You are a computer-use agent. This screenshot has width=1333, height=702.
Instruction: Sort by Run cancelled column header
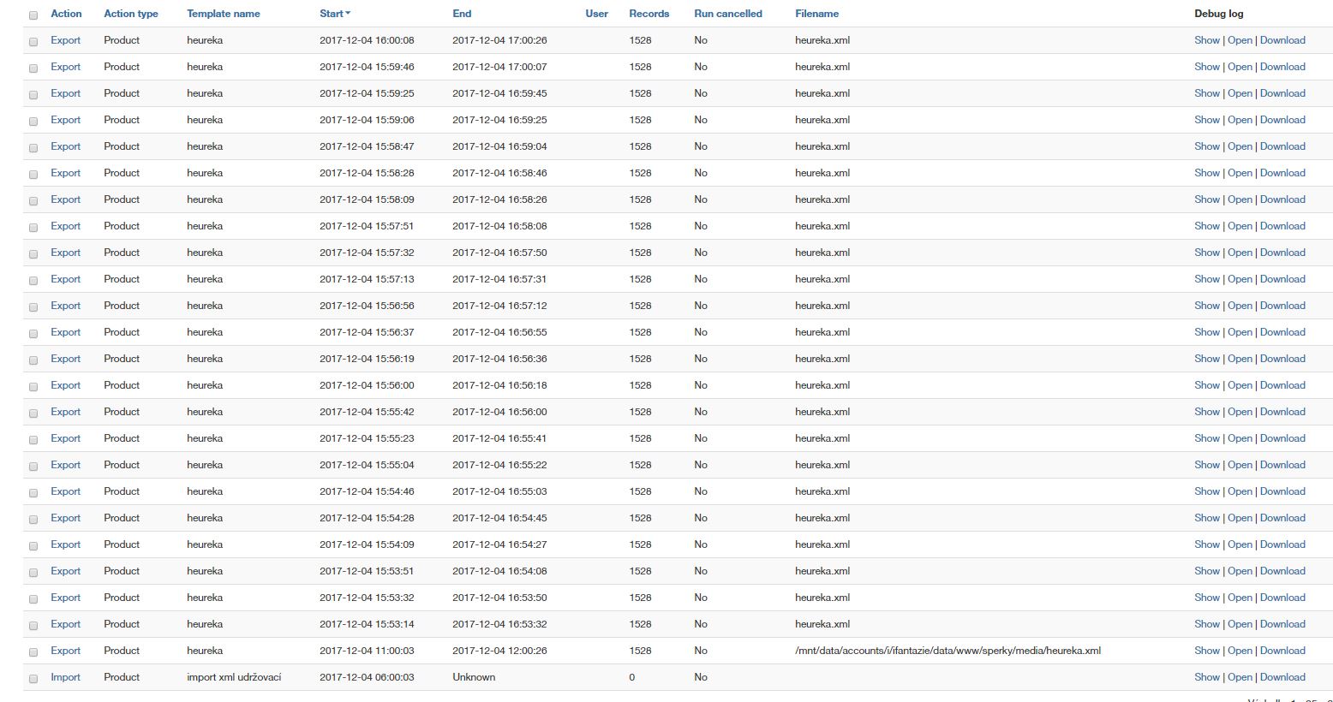point(727,14)
